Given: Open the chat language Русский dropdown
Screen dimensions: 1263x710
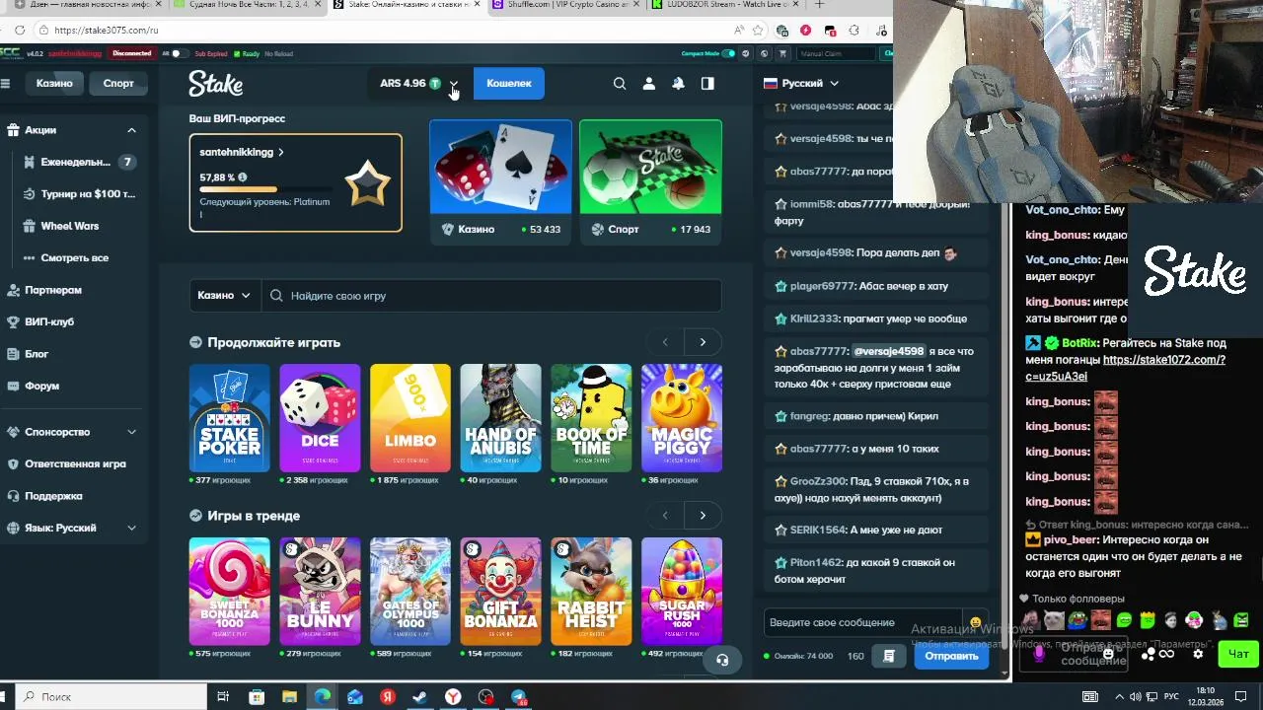Looking at the screenshot, I should pyautogui.click(x=801, y=84).
